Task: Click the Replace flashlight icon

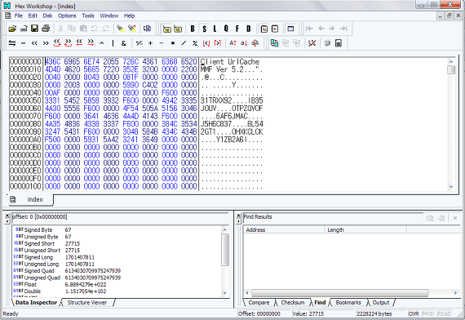Action: coord(132,29)
